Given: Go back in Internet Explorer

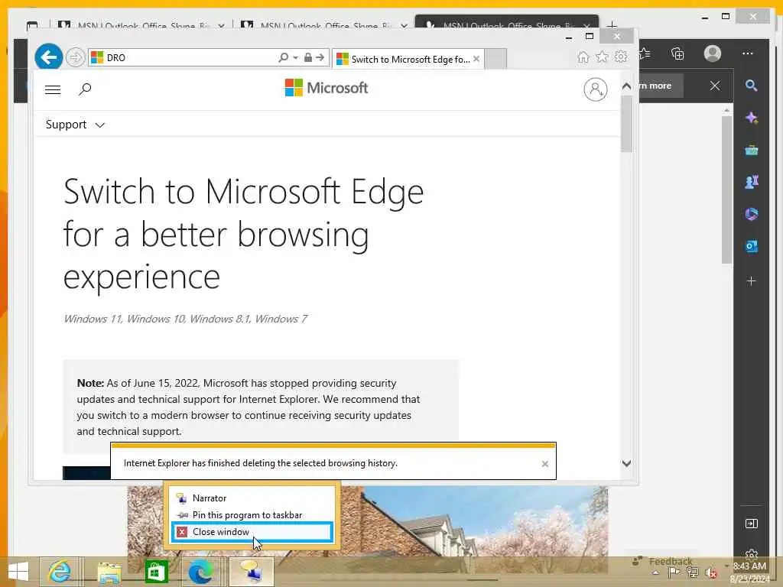Looking at the screenshot, I should [48, 57].
